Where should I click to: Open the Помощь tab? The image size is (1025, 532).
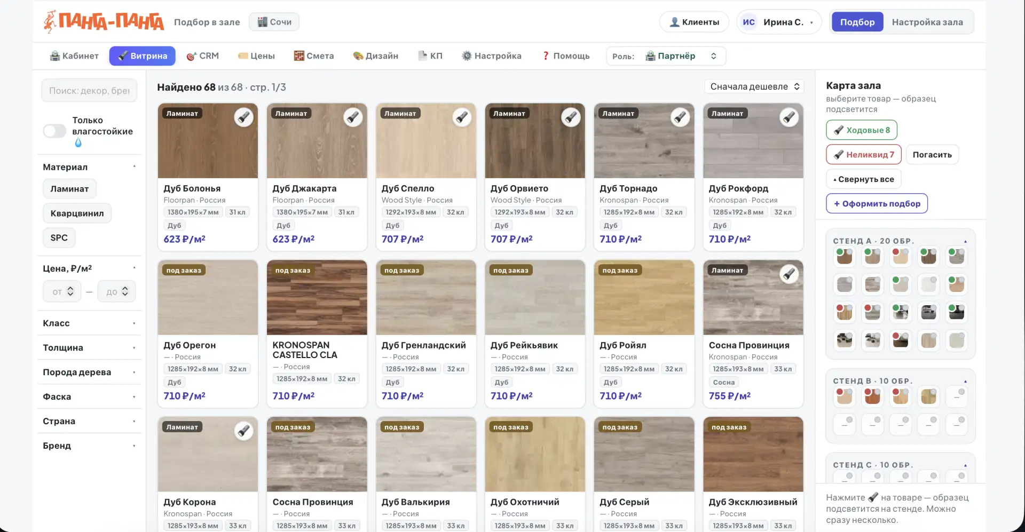click(566, 56)
